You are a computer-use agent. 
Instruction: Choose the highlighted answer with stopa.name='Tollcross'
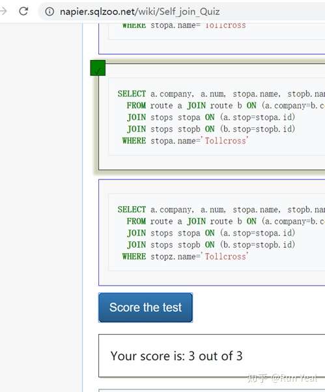(x=212, y=117)
